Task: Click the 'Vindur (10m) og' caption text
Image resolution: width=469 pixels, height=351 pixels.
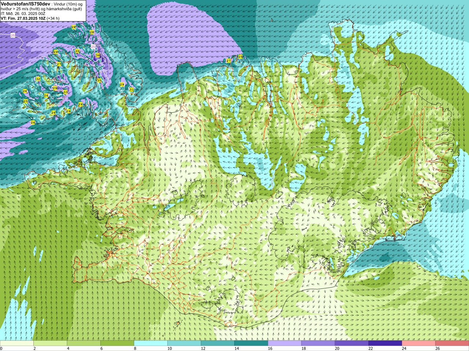Action: click(x=68, y=4)
